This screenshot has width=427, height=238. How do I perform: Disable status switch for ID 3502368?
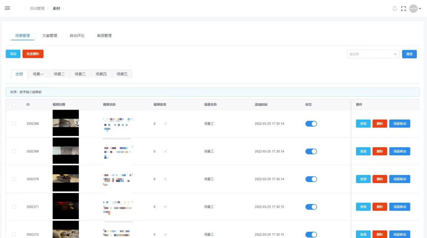pos(311,124)
